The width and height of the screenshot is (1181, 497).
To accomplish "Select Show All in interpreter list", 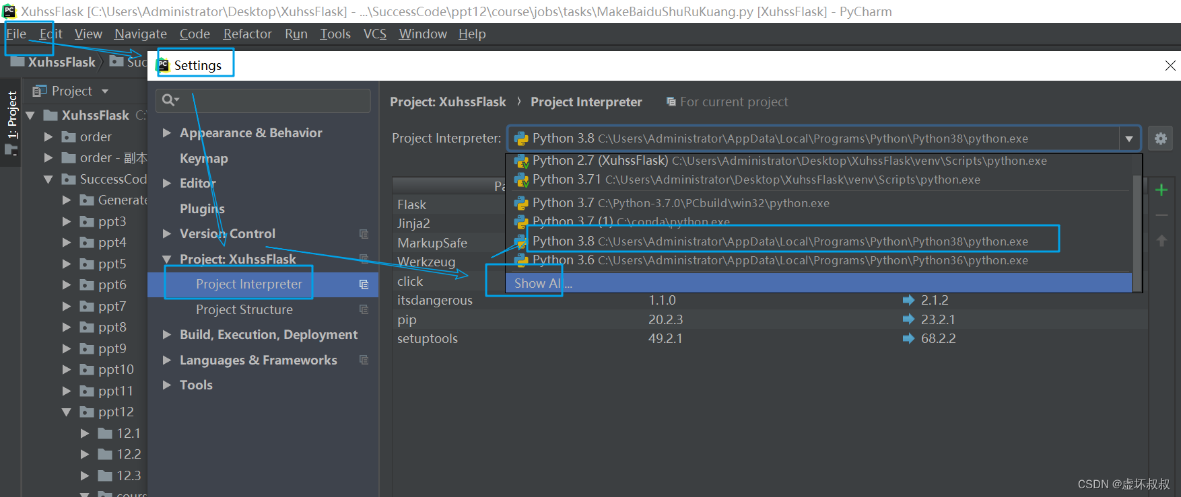I will [x=819, y=283].
